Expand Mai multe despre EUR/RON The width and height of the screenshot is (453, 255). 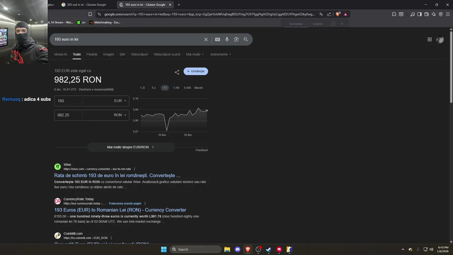pyautogui.click(x=131, y=147)
